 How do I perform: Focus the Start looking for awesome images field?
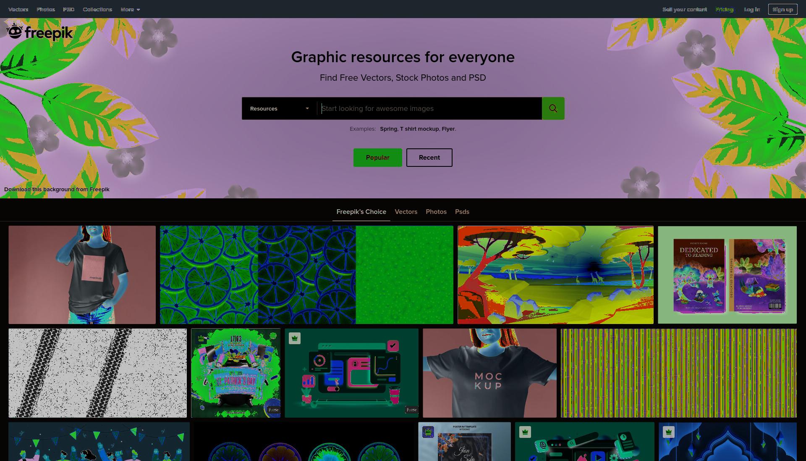coord(429,108)
